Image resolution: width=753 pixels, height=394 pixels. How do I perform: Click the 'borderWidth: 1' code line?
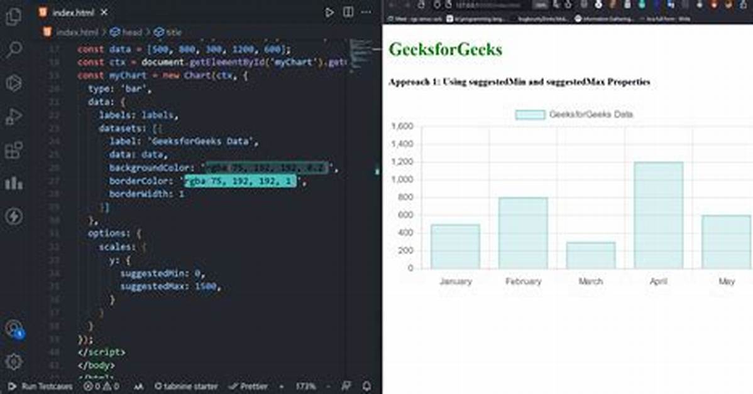click(146, 194)
